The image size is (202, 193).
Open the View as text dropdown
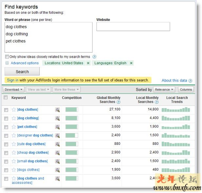coord(38,89)
